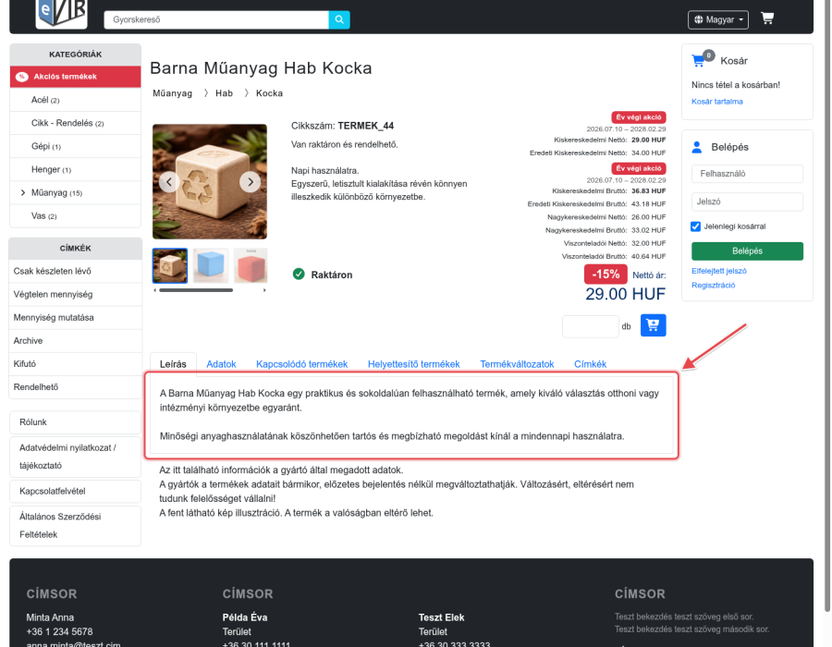The width and height of the screenshot is (832, 647).
Task: Select the blue cube thumbnail
Action: 211,265
